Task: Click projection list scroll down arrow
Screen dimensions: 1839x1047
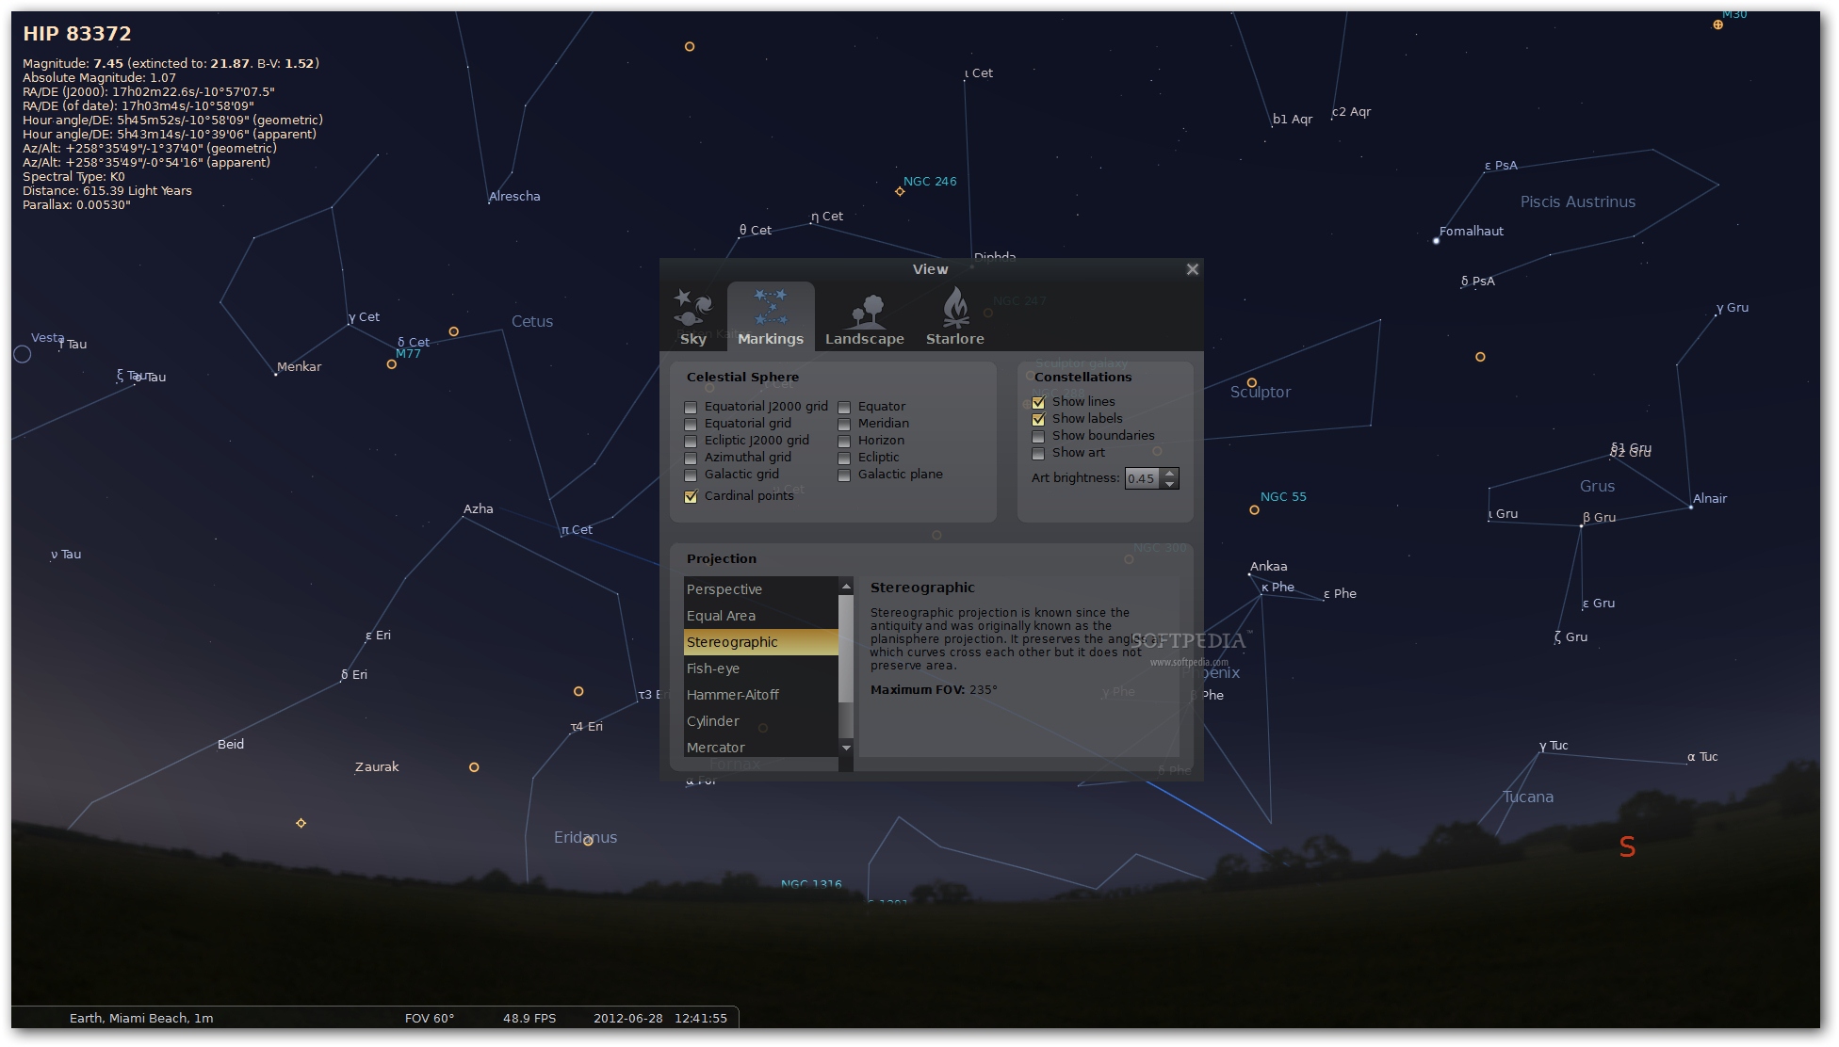Action: coord(846,748)
